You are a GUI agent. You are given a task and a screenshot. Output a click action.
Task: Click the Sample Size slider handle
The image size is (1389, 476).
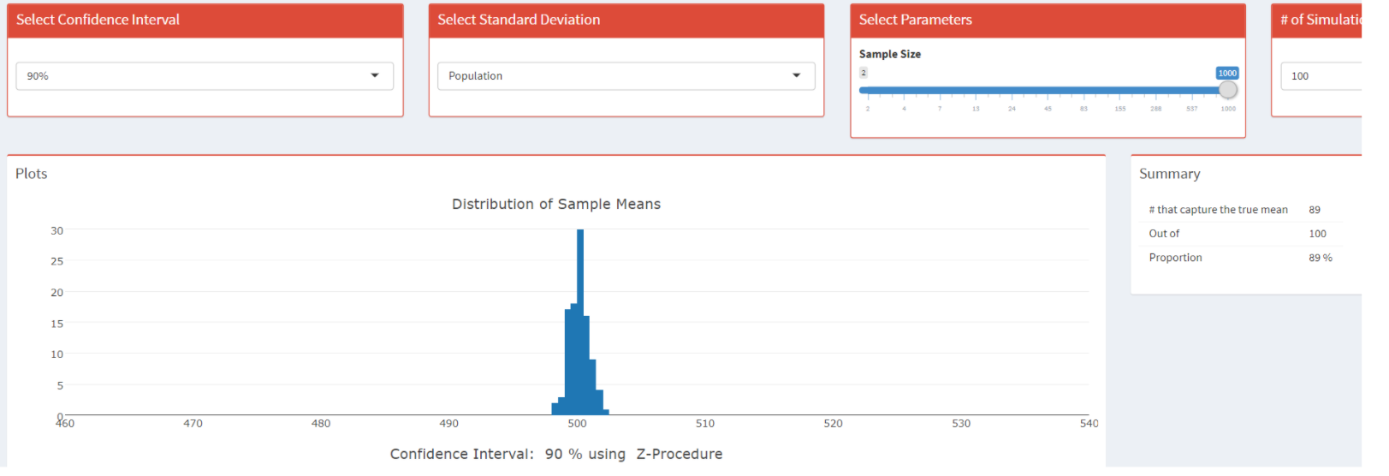tap(1228, 90)
